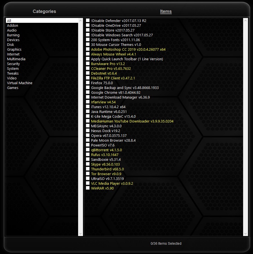
Task: Check the Firefox 75.0.0 box
Action: pyautogui.click(x=88, y=83)
